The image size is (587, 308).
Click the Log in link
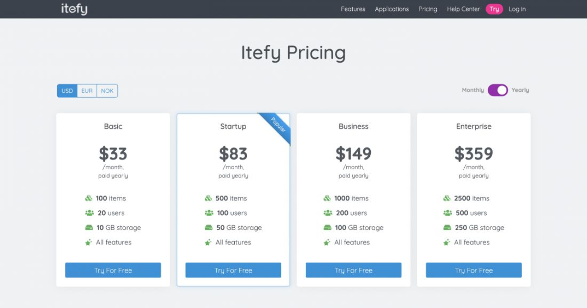pyautogui.click(x=517, y=9)
